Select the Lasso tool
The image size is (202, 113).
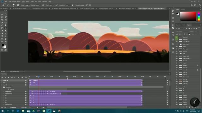tap(2, 17)
